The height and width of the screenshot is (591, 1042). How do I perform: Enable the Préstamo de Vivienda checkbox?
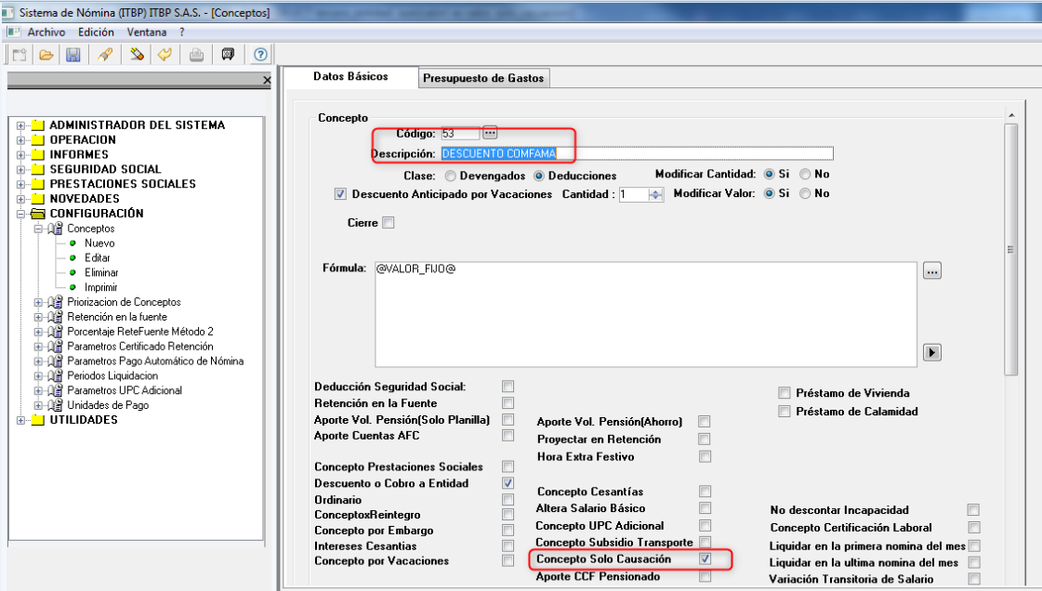click(x=785, y=393)
